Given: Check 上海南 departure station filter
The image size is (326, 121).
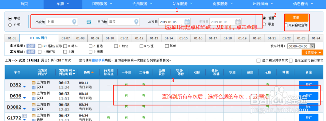Looking at the screenshot, I should click(90, 52).
